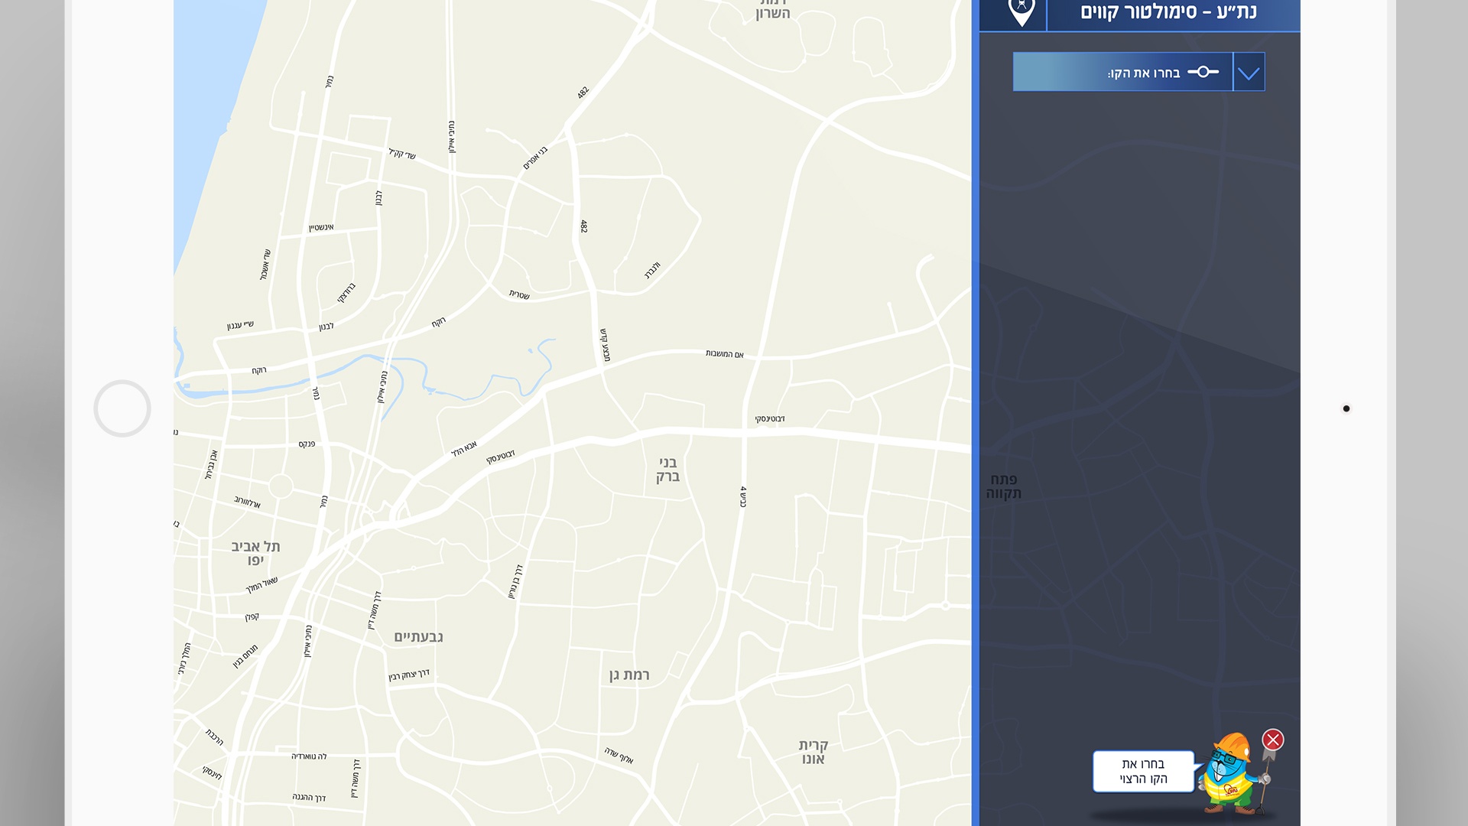This screenshot has width=1468, height=826.
Task: Click the 'בני ברק' city label on the map
Action: [x=667, y=469]
